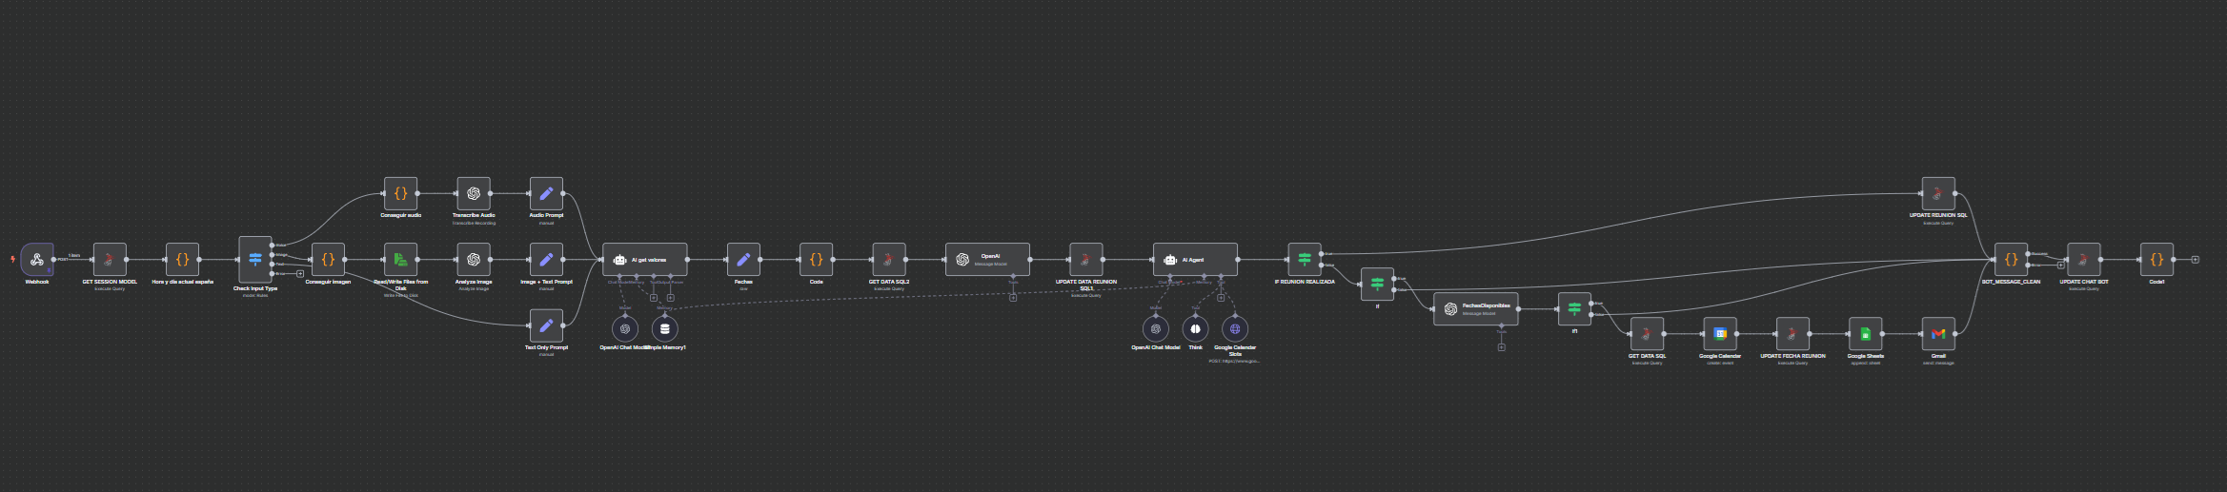Open the OpenAI Message Model node
This screenshot has width=2227, height=492.
[987, 259]
